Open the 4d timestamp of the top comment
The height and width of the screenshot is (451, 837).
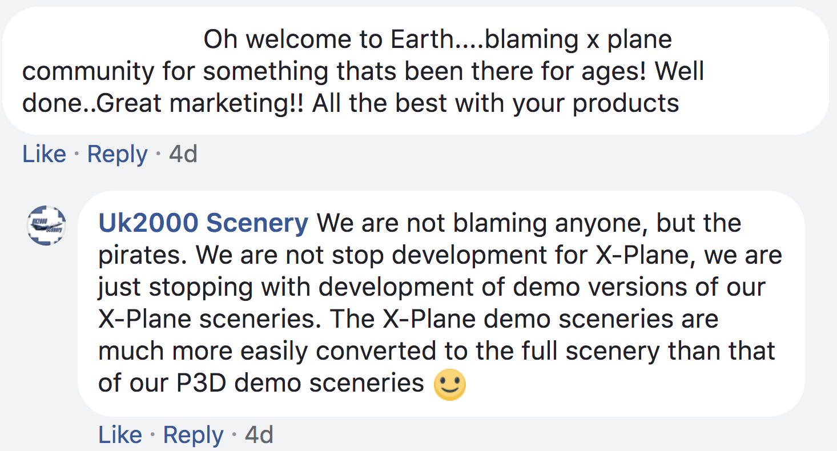point(183,154)
